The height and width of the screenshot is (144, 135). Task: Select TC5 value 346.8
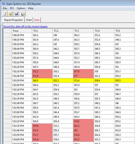point(125,99)
